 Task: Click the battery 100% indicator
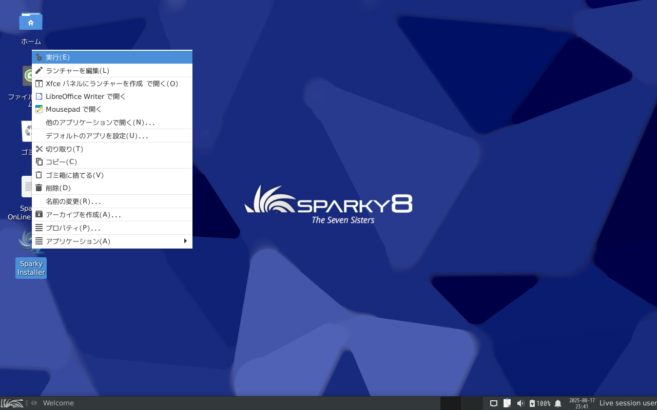pos(539,403)
